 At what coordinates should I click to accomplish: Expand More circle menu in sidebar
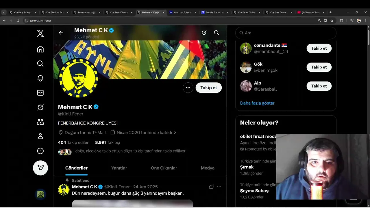click(40, 151)
